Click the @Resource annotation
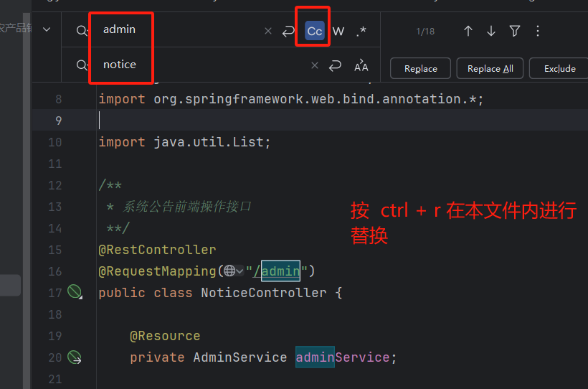 click(x=165, y=336)
